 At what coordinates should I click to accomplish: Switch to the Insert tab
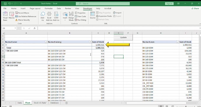point(23,9)
